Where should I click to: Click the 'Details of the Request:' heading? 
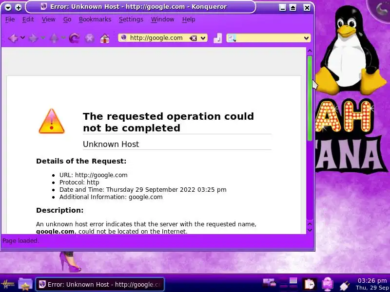(81, 161)
